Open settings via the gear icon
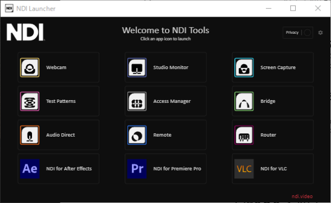 click(x=321, y=33)
